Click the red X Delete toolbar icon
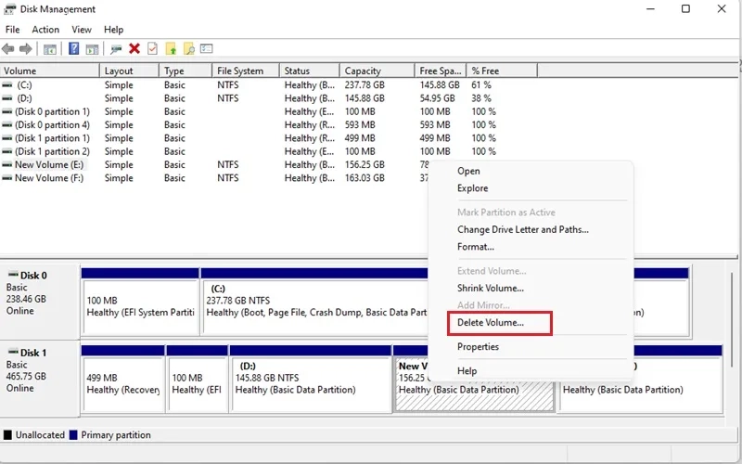The width and height of the screenshot is (742, 464). (x=134, y=48)
